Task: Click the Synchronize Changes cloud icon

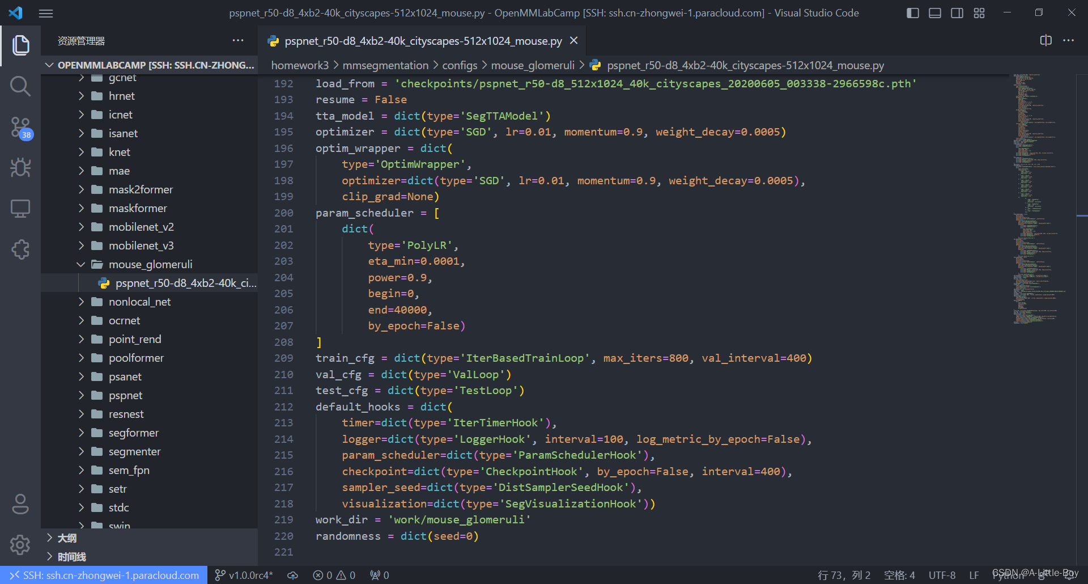Action: coord(293,575)
